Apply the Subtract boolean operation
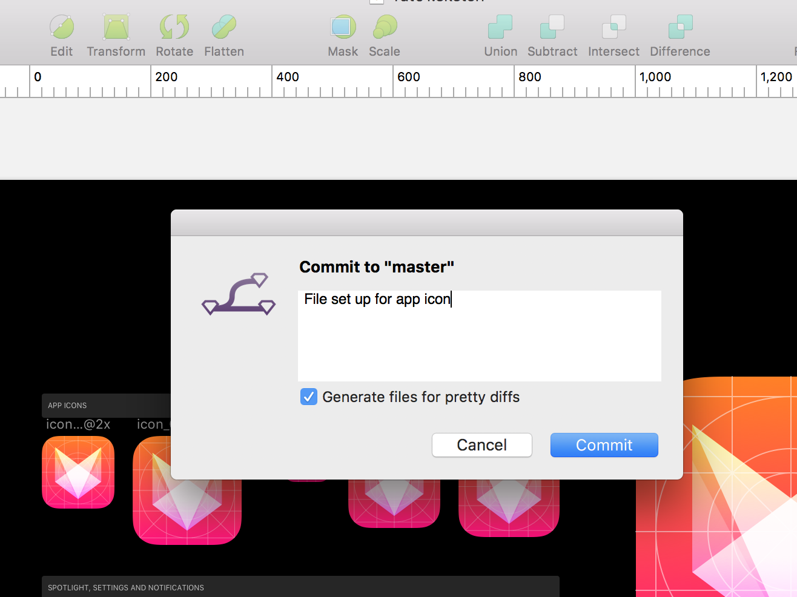This screenshot has width=797, height=597. point(552,36)
